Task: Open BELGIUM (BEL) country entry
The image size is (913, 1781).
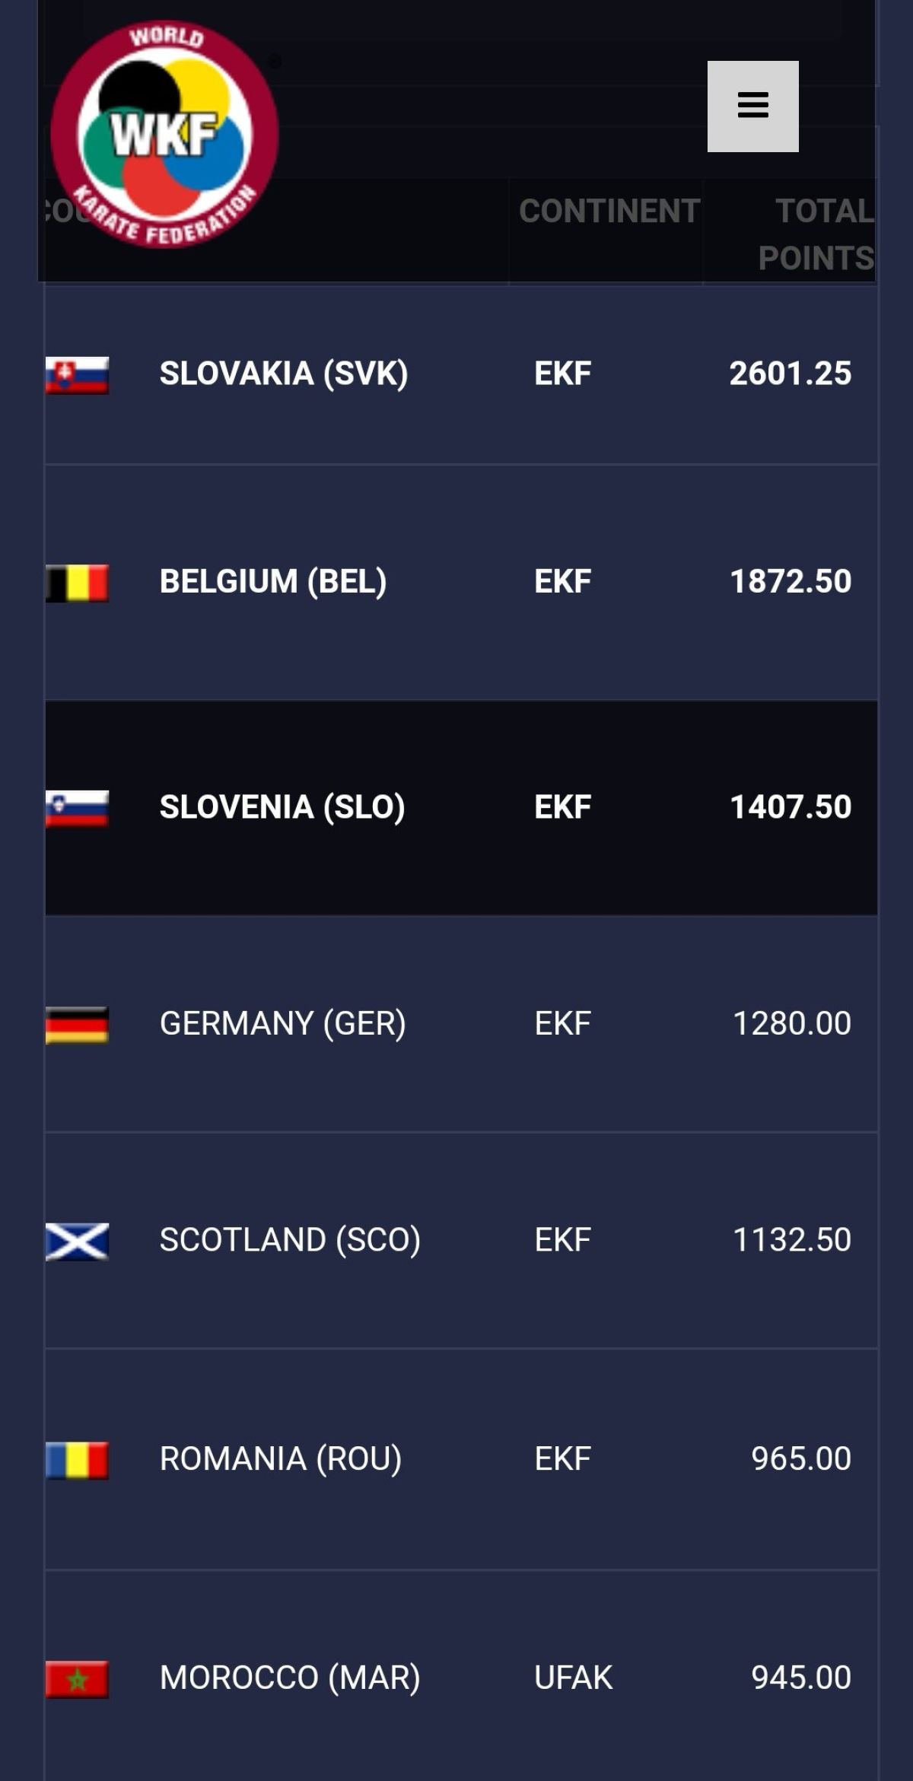Action: (x=273, y=582)
